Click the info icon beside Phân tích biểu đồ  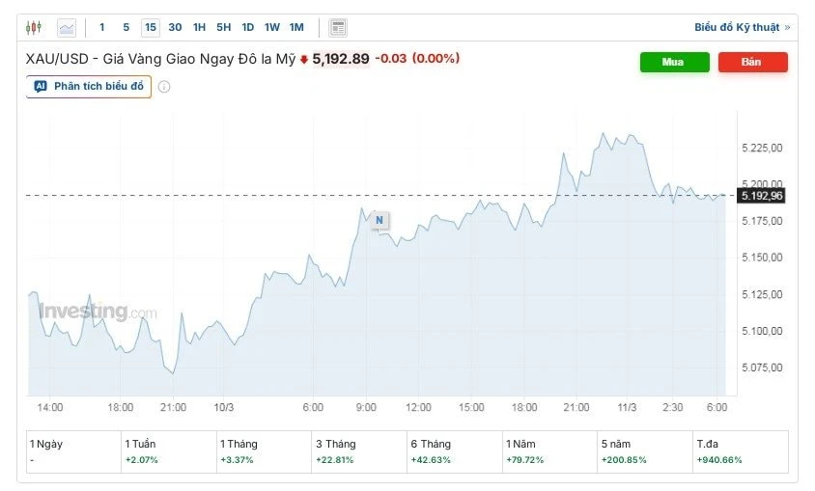pyautogui.click(x=164, y=87)
